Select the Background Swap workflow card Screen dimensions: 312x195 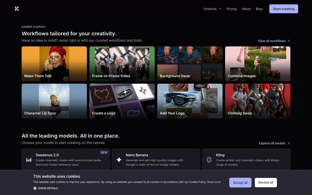[190, 64]
